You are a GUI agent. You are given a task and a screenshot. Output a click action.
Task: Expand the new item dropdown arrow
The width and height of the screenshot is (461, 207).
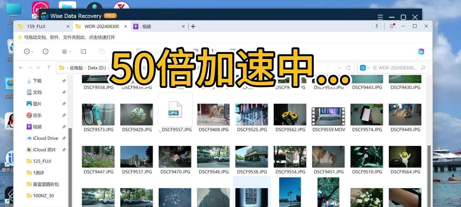point(33,52)
